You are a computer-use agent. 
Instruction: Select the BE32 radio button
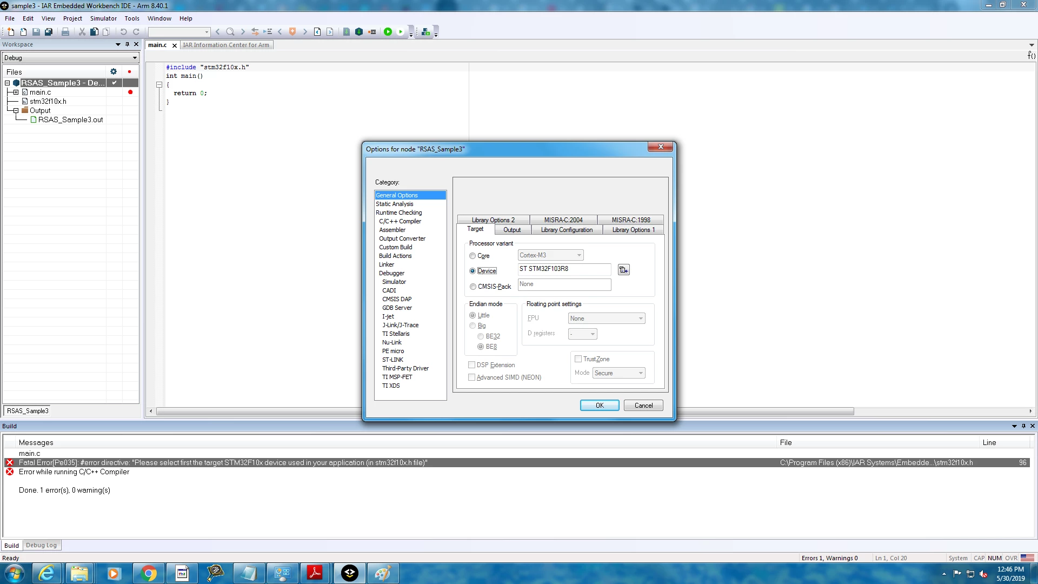pos(481,336)
